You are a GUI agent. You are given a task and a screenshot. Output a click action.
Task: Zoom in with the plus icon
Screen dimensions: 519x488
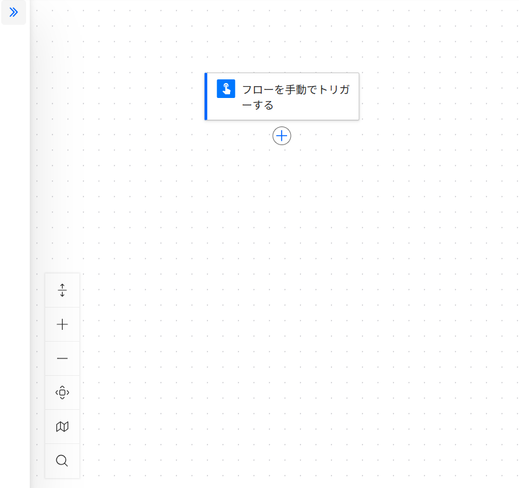click(62, 324)
